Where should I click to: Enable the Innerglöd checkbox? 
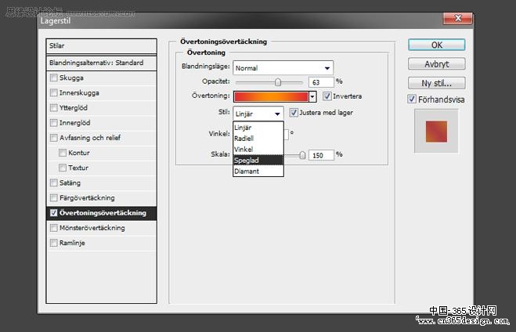pos(54,123)
